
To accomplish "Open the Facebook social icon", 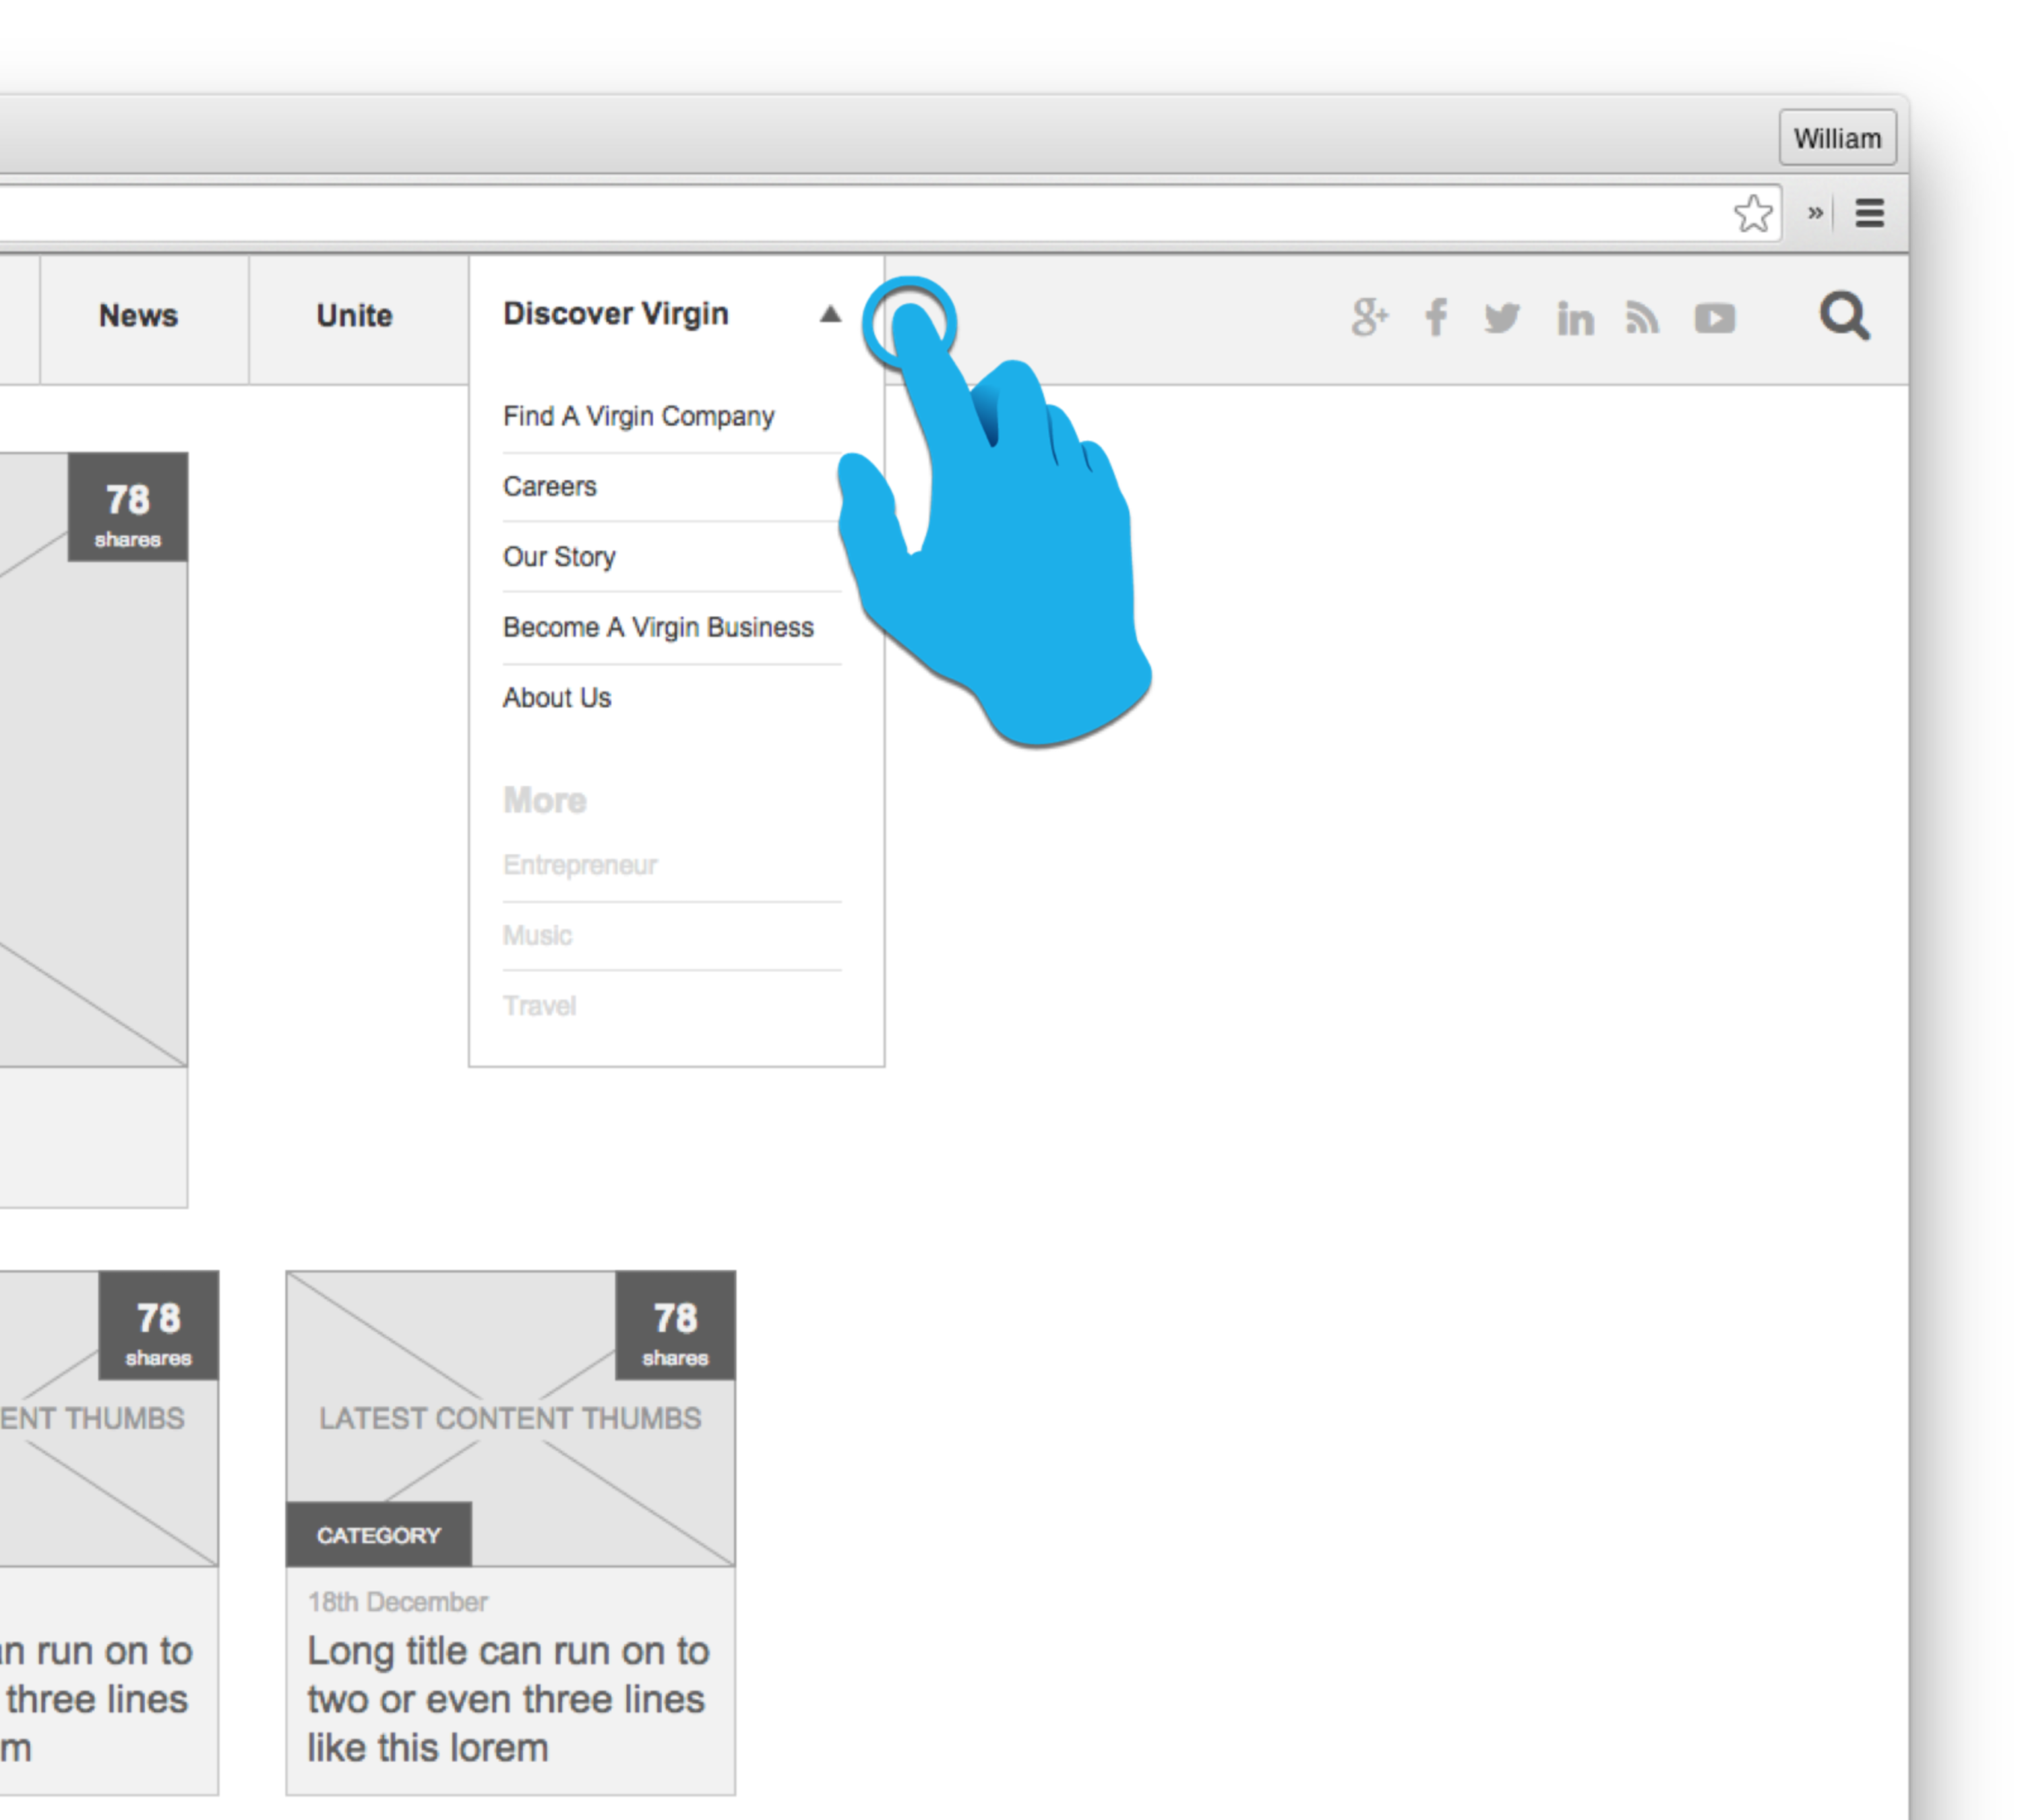I will [x=1436, y=317].
